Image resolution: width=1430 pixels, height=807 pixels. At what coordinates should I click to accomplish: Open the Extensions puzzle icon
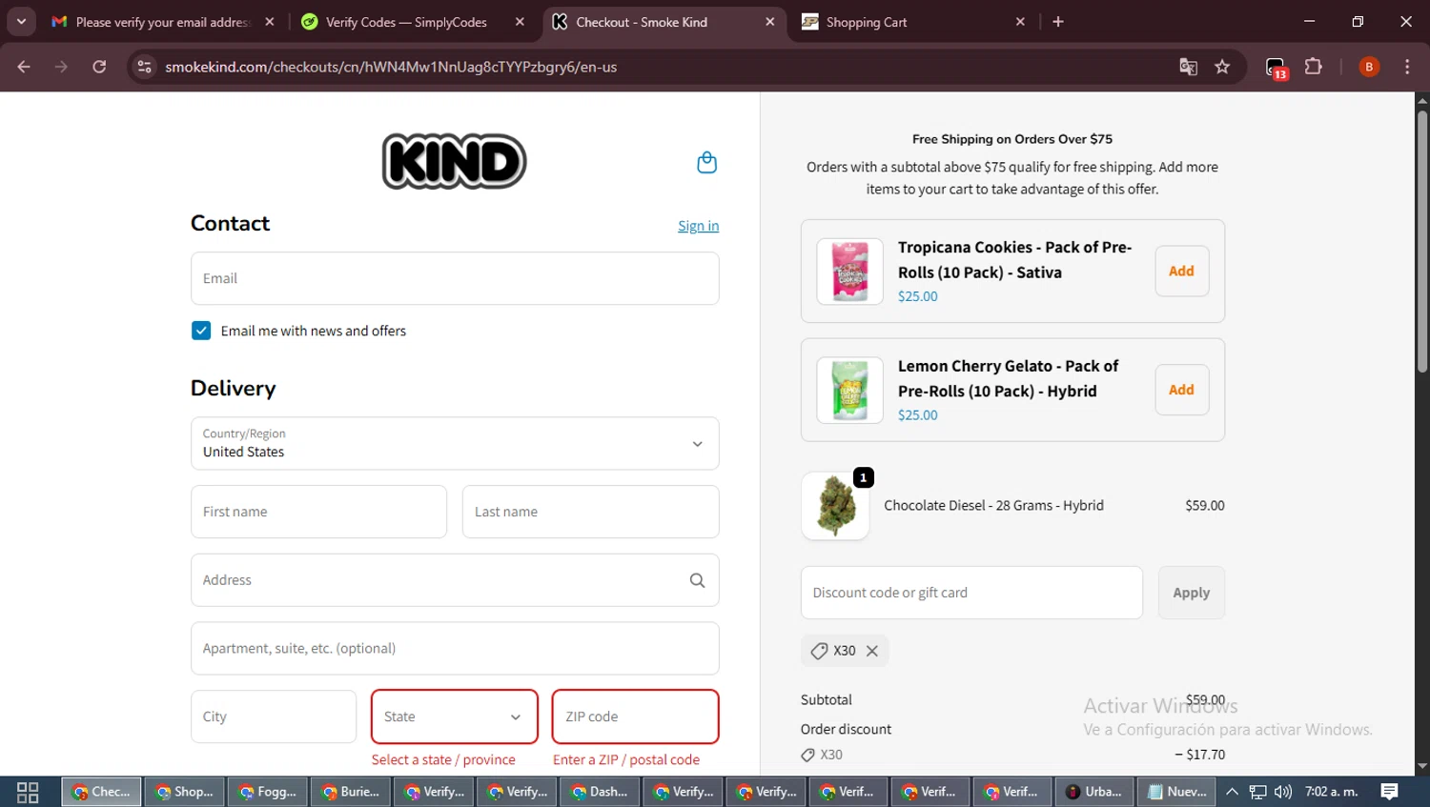click(x=1313, y=67)
